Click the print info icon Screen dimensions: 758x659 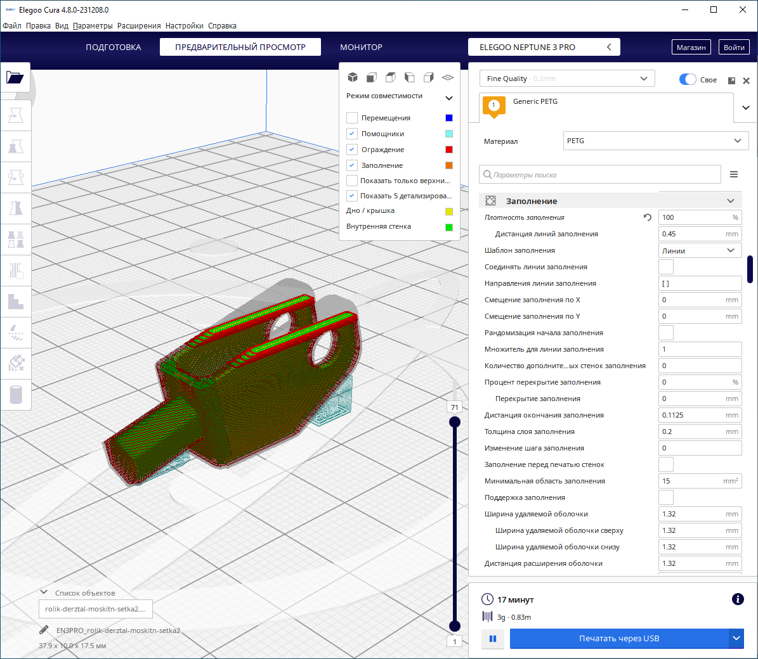738,599
